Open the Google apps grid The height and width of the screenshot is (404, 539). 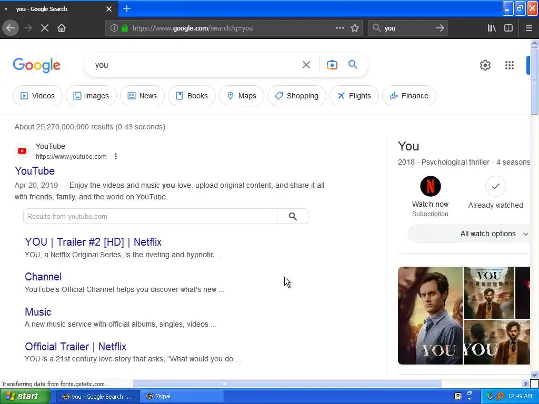[510, 65]
